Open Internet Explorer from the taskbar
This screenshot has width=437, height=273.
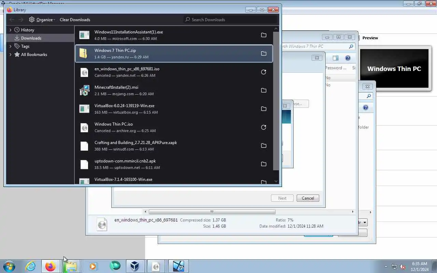[30, 266]
